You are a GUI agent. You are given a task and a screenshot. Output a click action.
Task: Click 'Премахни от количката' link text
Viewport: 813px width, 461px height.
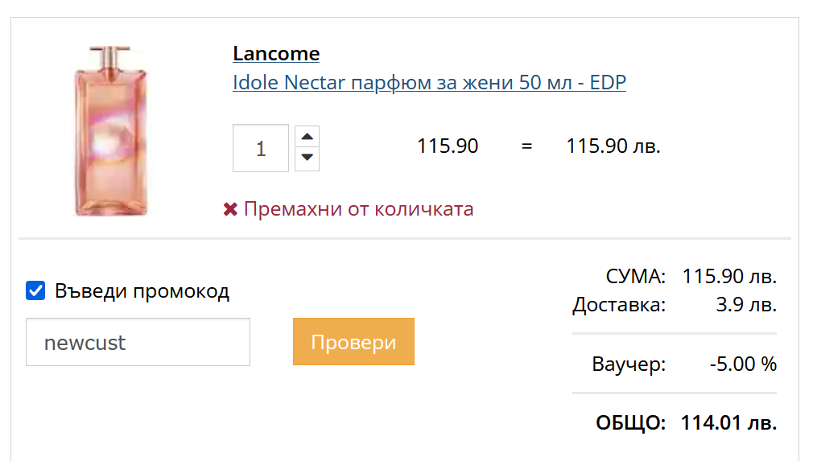coord(358,209)
